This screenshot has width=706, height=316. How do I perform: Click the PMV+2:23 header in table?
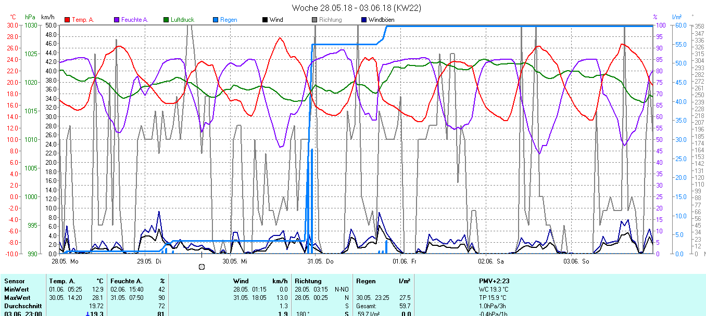coord(494,281)
